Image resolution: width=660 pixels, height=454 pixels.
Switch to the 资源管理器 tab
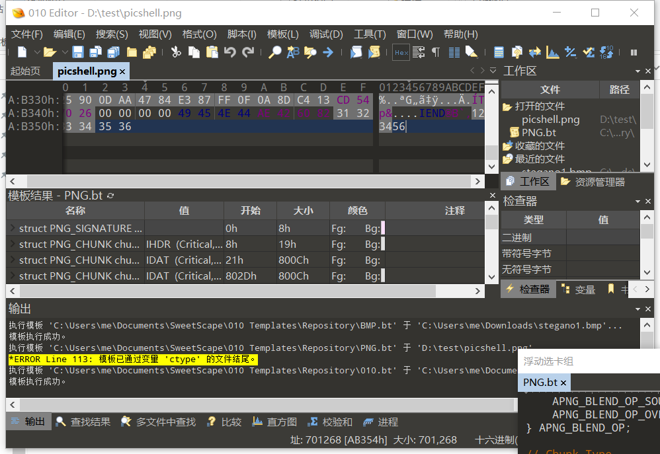tap(593, 182)
